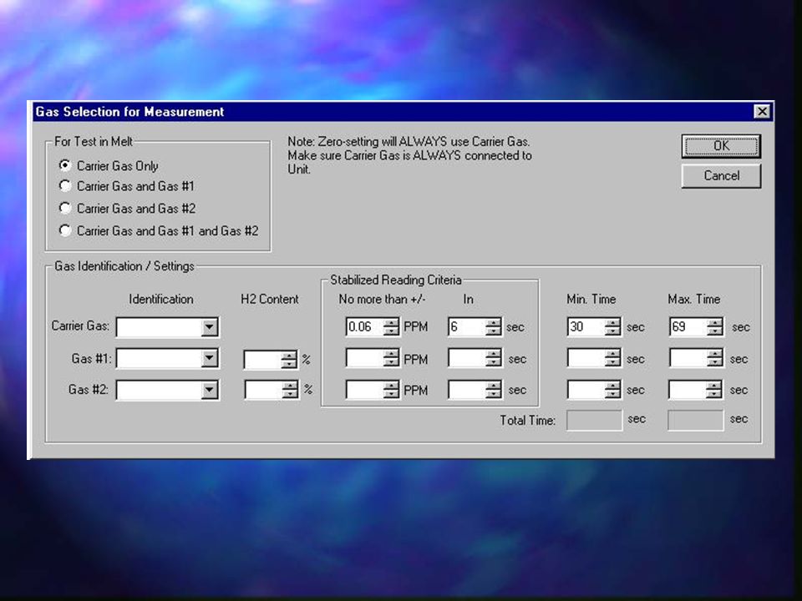Click the Gas #1 PPM tolerance field
This screenshot has height=601, width=802.
click(365, 358)
